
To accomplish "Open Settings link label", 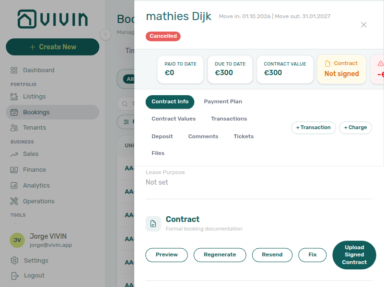I will [x=36, y=261].
